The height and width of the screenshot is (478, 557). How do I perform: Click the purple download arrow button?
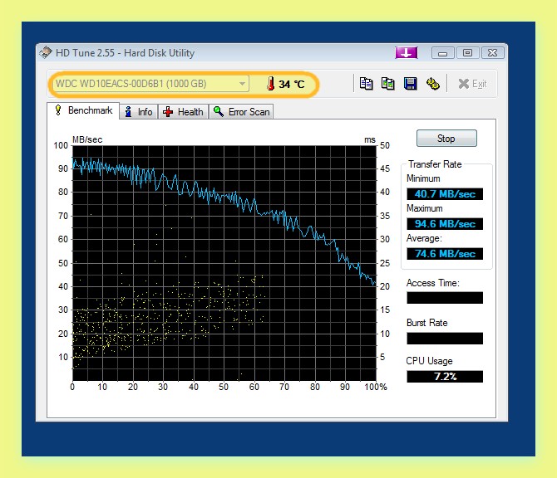406,53
